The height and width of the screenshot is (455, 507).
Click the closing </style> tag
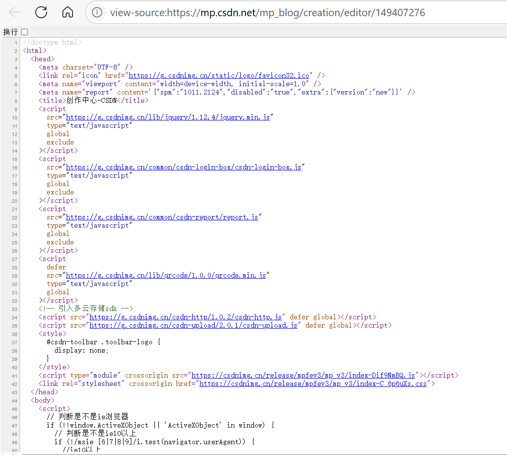[54, 367]
